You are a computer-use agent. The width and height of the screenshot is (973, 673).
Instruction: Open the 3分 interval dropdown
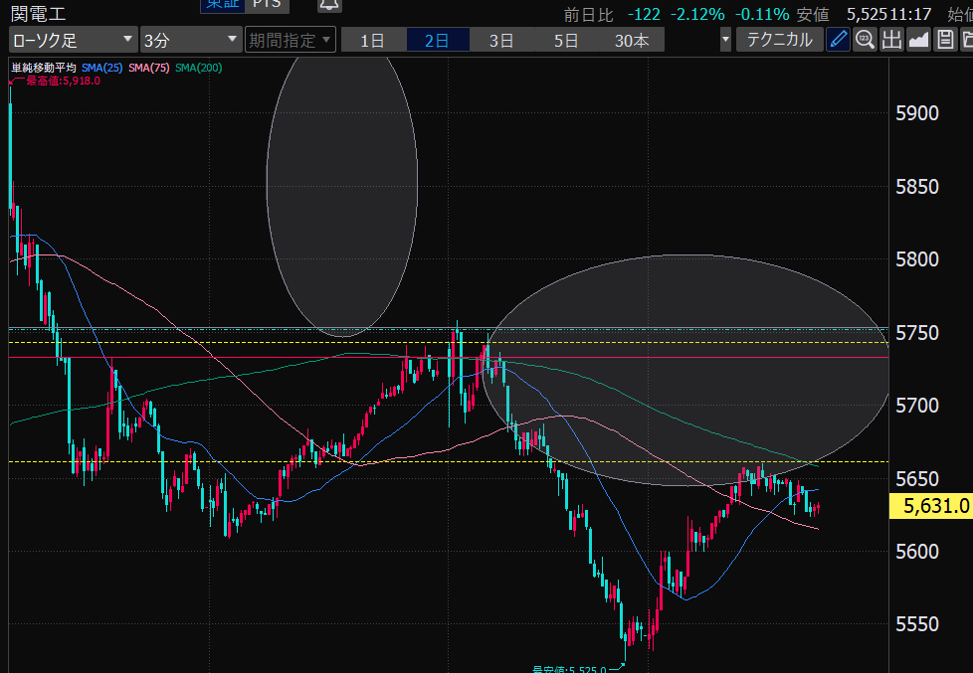click(x=191, y=40)
